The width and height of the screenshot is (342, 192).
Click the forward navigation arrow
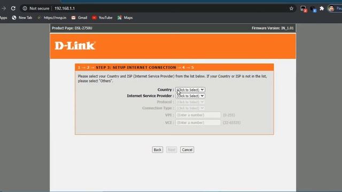click(x=4, y=9)
